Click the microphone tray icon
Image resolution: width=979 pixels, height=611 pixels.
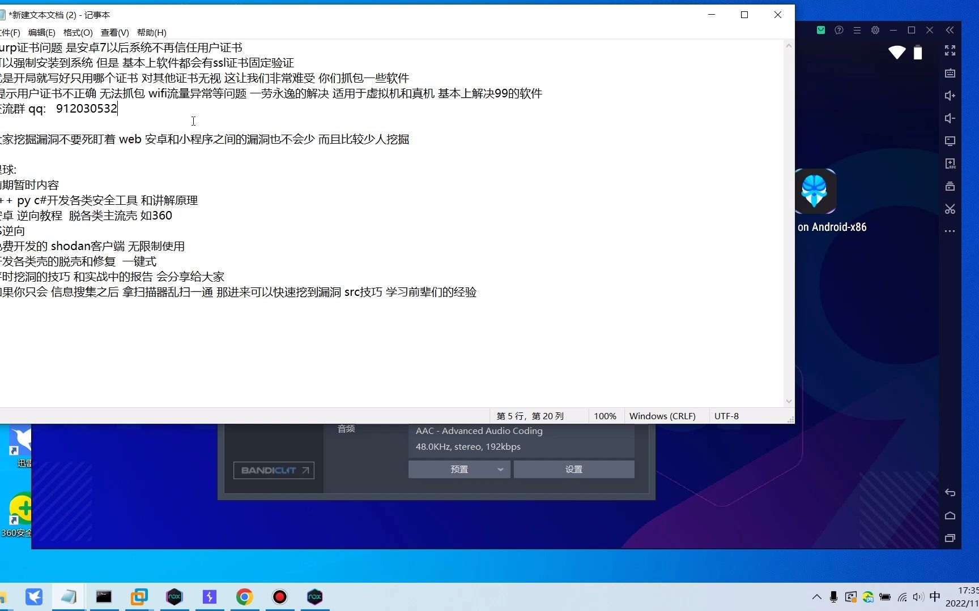pos(833,597)
